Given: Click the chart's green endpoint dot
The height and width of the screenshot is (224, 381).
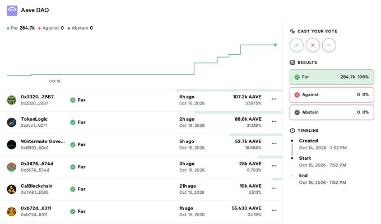Looking at the screenshot, I should tap(275, 45).
